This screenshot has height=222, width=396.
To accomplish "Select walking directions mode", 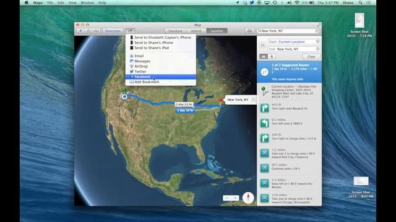I will tap(272, 57).
